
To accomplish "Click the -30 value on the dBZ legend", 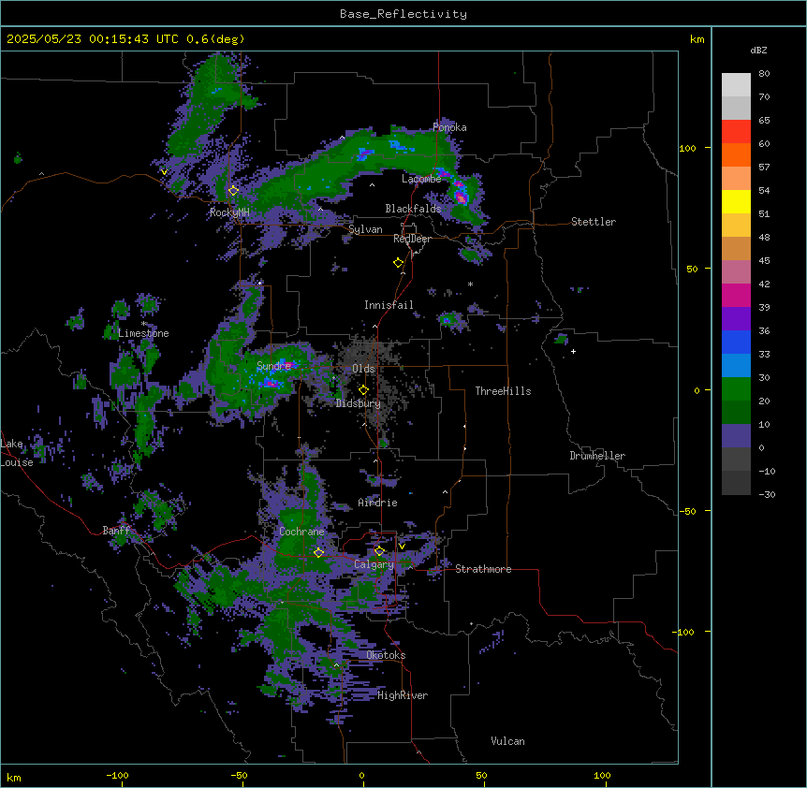I will 767,495.
